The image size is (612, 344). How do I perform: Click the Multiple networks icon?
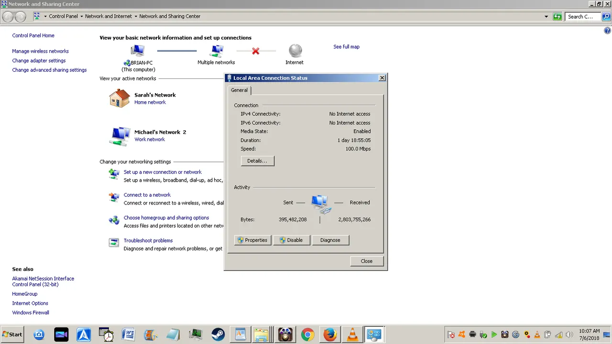click(x=217, y=50)
